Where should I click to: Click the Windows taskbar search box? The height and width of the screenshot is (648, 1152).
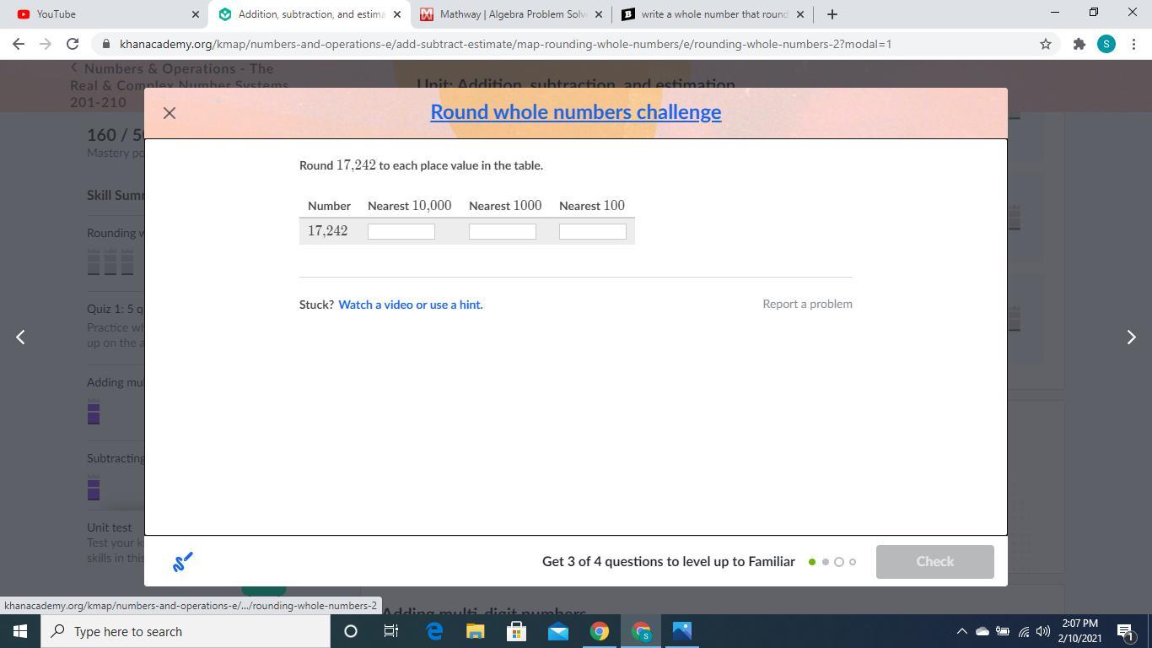coord(186,631)
